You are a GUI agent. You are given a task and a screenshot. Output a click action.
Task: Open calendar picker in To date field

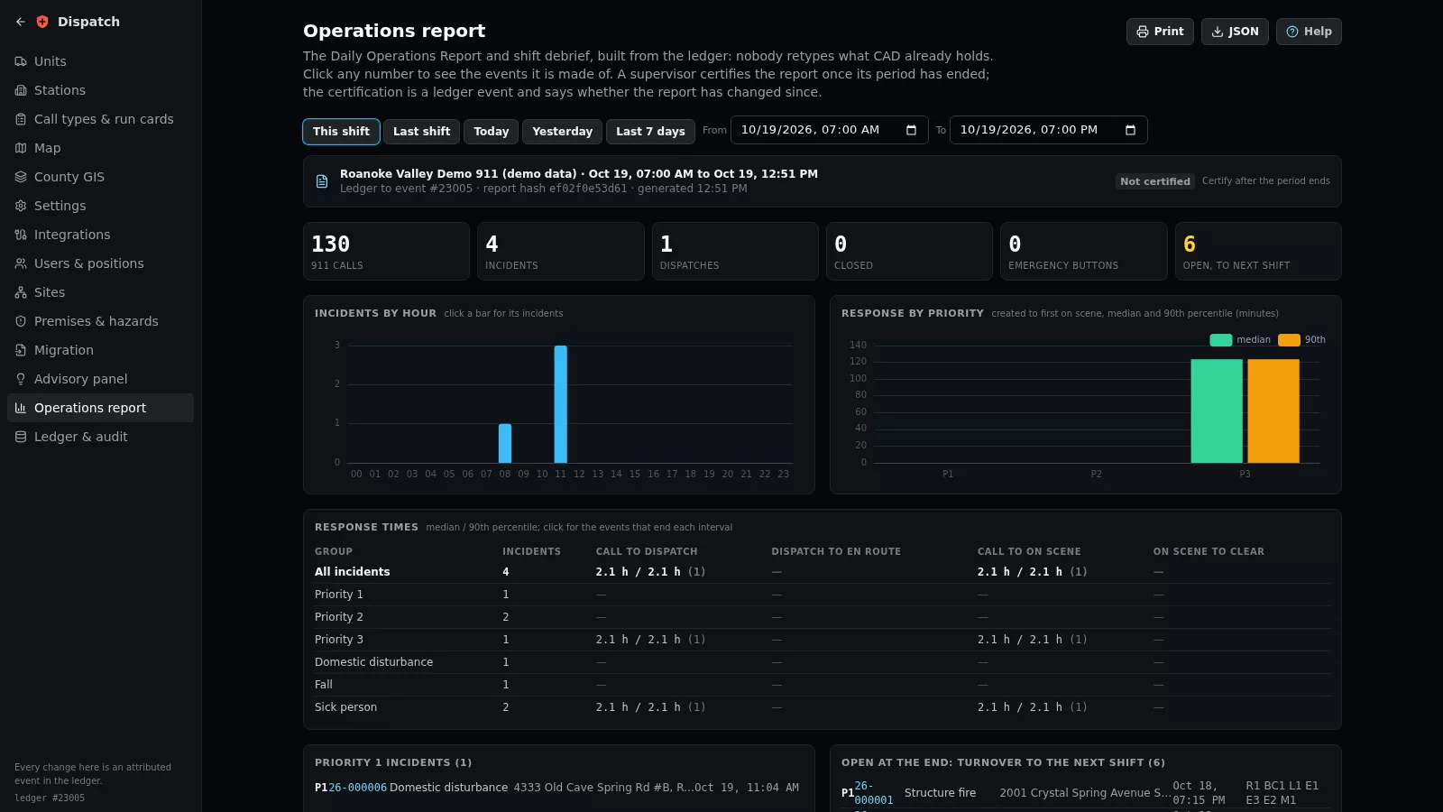1130,130
